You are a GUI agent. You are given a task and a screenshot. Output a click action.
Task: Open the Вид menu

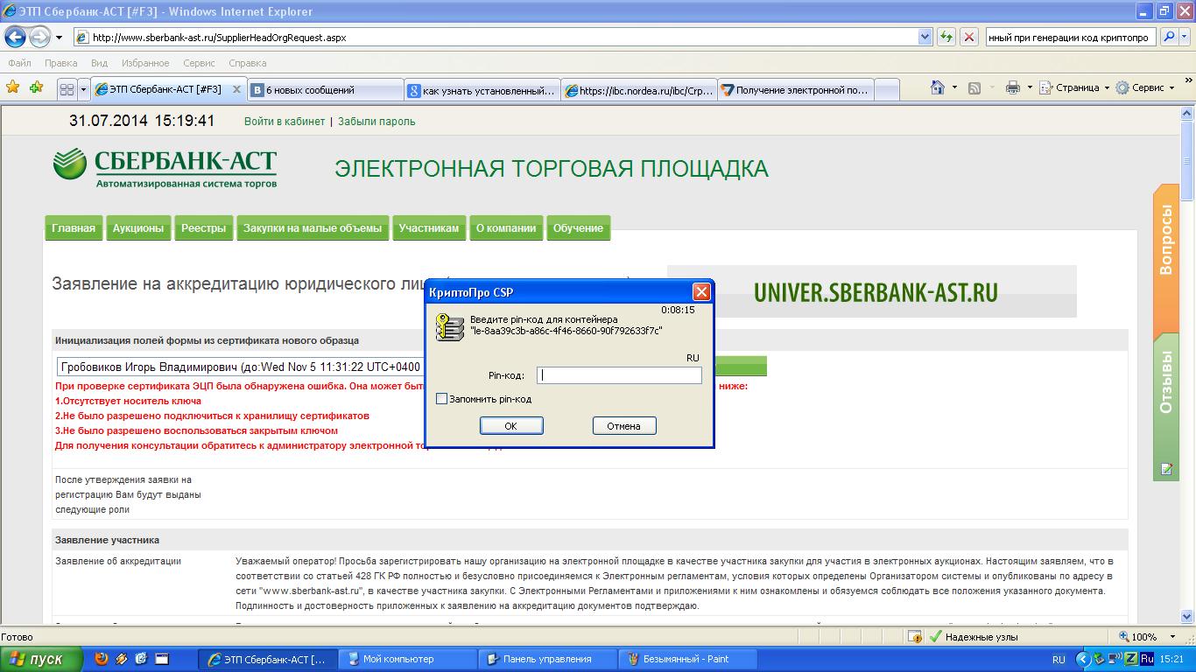(x=99, y=63)
